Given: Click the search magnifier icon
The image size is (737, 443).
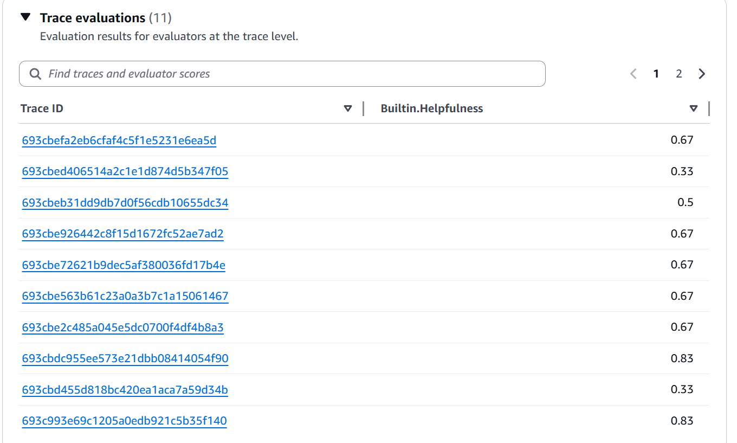Looking at the screenshot, I should click(35, 74).
